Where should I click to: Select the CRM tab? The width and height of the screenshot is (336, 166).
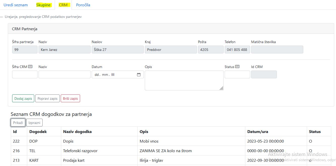point(63,5)
